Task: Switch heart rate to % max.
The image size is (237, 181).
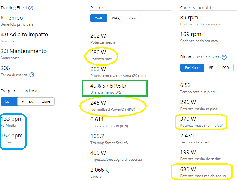Action: [x=27, y=101]
